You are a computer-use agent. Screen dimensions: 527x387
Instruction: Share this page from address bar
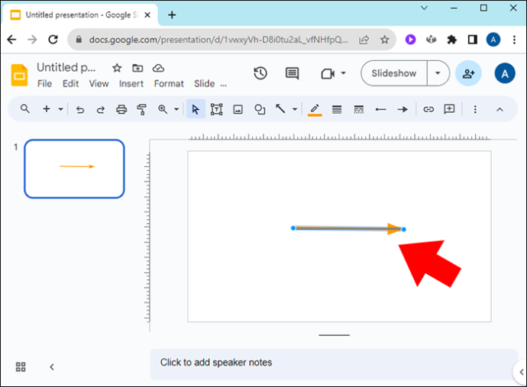(x=364, y=40)
